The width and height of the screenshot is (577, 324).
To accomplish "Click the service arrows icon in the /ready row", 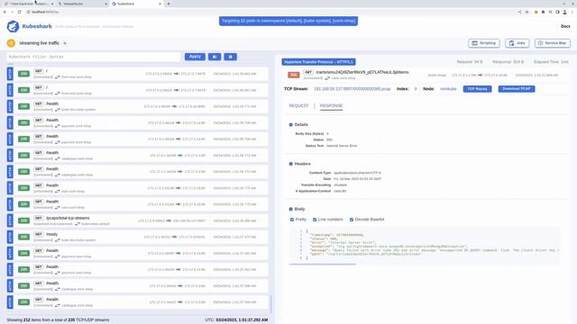I will tap(58, 240).
